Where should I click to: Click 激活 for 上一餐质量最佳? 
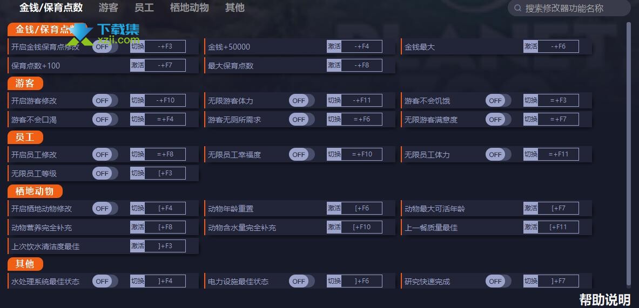coord(530,227)
